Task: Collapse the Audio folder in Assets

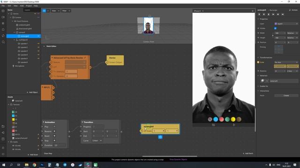Action: (8, 142)
